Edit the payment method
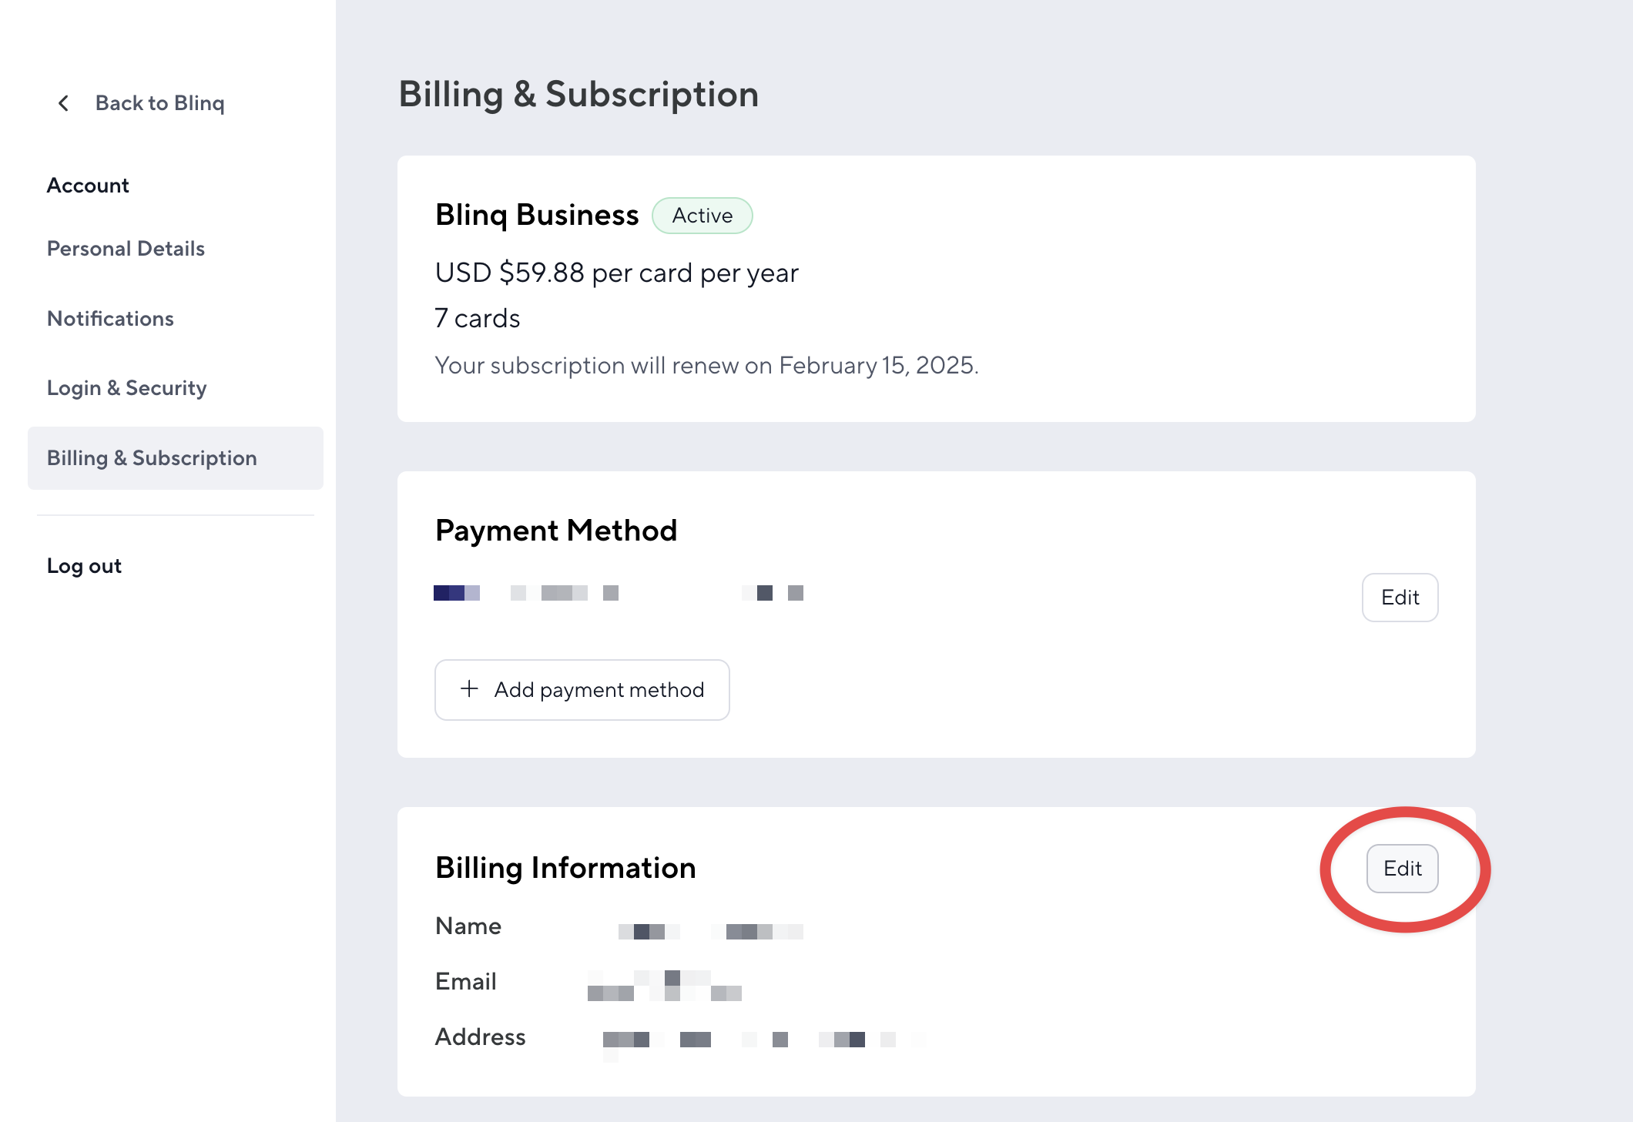1633x1122 pixels. (1400, 598)
